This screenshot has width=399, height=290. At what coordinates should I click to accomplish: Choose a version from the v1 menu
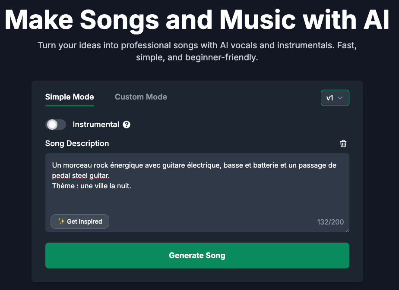point(335,98)
